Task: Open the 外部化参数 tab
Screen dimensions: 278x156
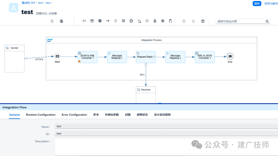Action: click(112, 115)
